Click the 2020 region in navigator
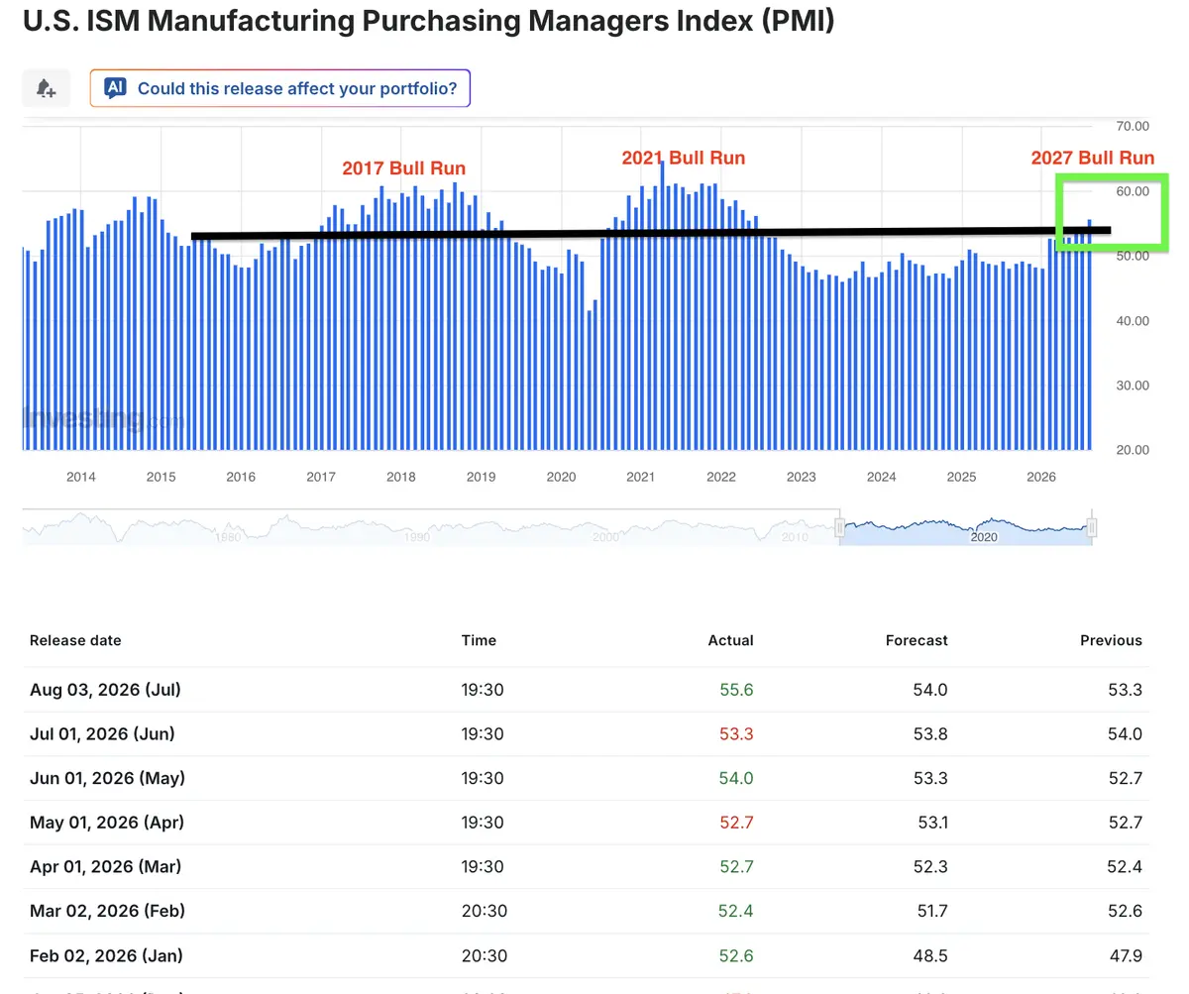Image resolution: width=1189 pixels, height=994 pixels. [984, 537]
